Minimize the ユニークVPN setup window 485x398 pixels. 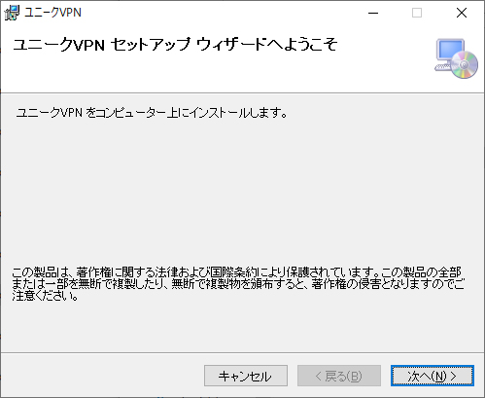pos(373,13)
